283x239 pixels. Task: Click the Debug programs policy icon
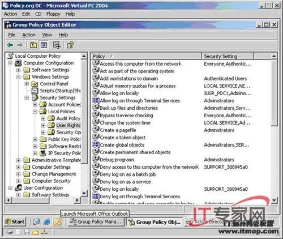tap(96, 160)
